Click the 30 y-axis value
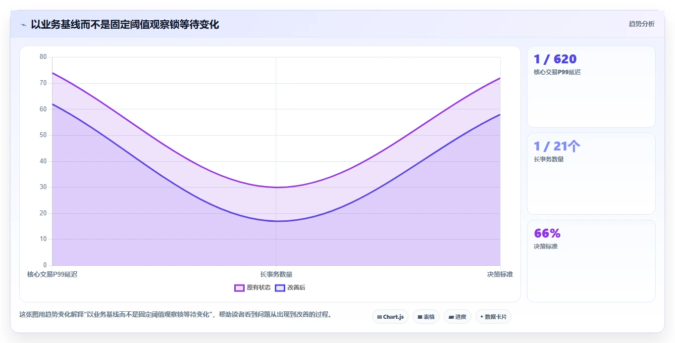675x343 pixels. [43, 187]
